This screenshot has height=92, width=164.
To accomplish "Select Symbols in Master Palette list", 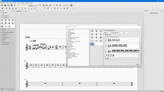I will click(x=70, y=58).
